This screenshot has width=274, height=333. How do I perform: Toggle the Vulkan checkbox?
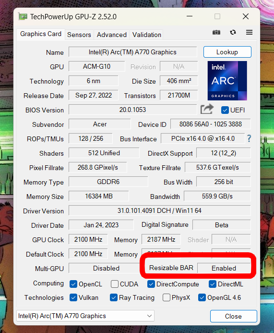[x=73, y=297]
